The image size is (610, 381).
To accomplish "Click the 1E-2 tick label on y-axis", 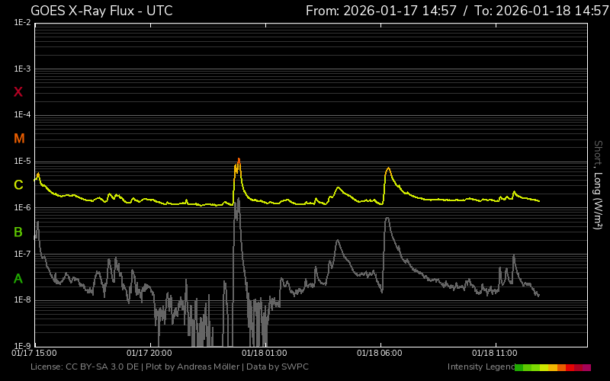I will click(22, 23).
